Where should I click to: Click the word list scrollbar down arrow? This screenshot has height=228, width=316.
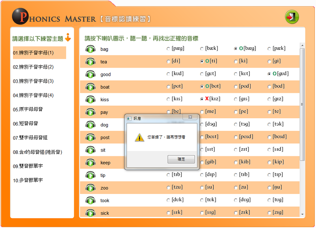pyautogui.click(x=302, y=214)
